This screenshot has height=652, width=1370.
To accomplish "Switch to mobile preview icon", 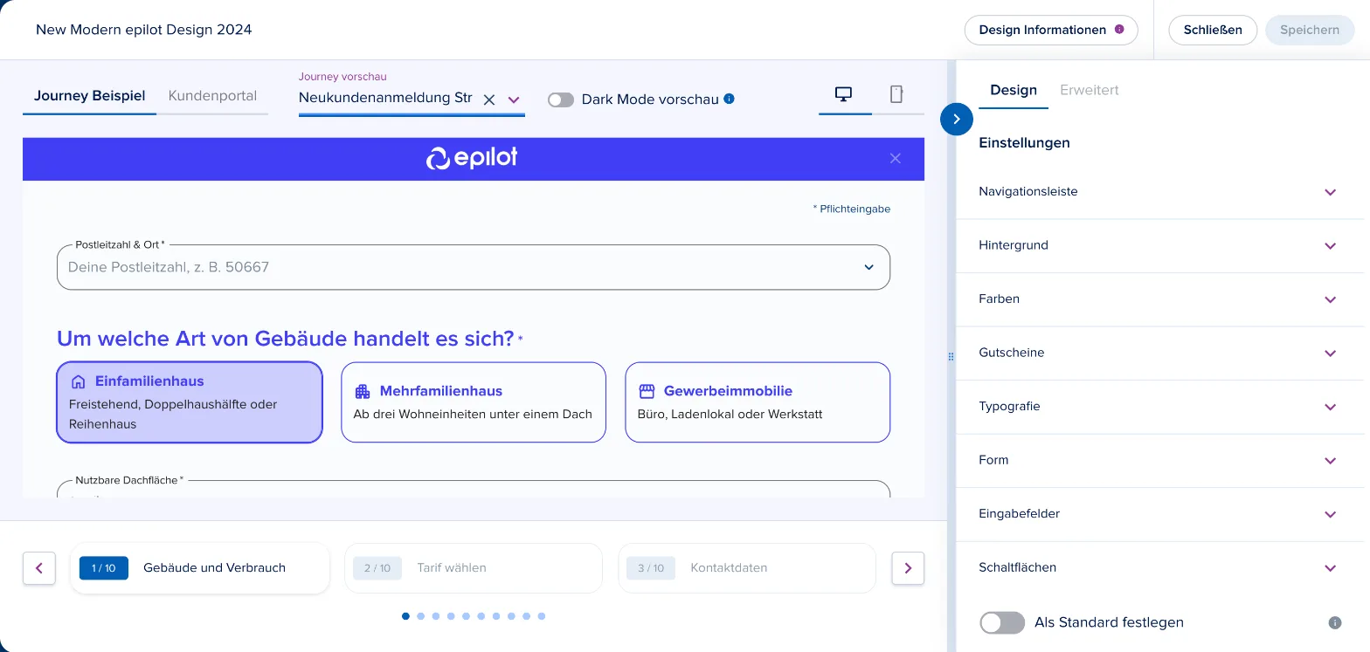I will (896, 94).
